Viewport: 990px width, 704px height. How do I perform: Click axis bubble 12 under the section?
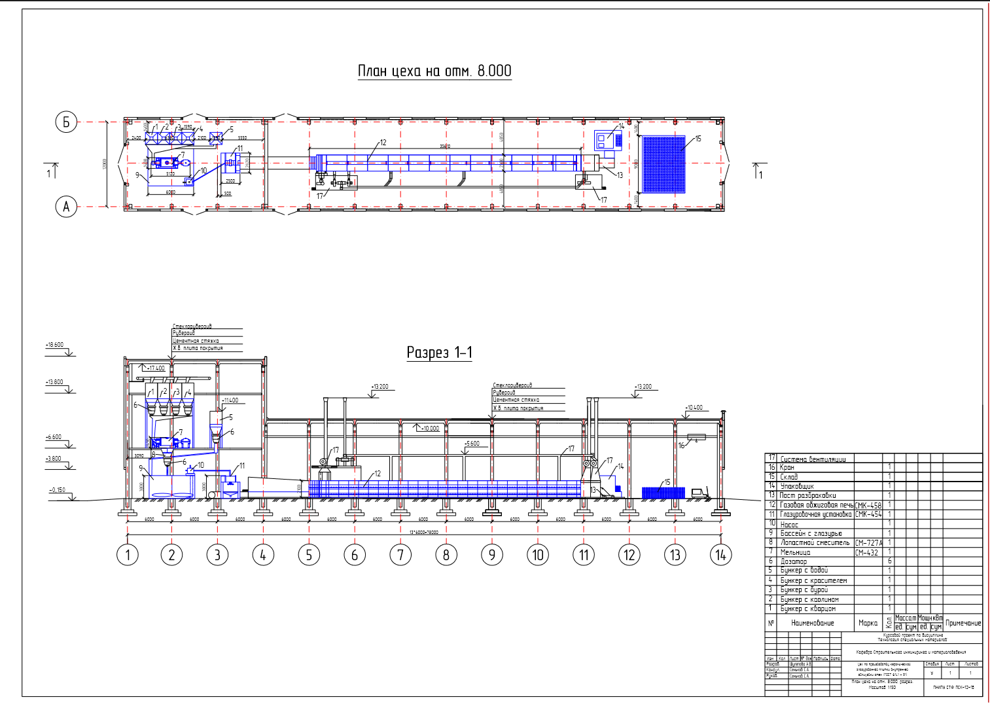[x=629, y=555]
